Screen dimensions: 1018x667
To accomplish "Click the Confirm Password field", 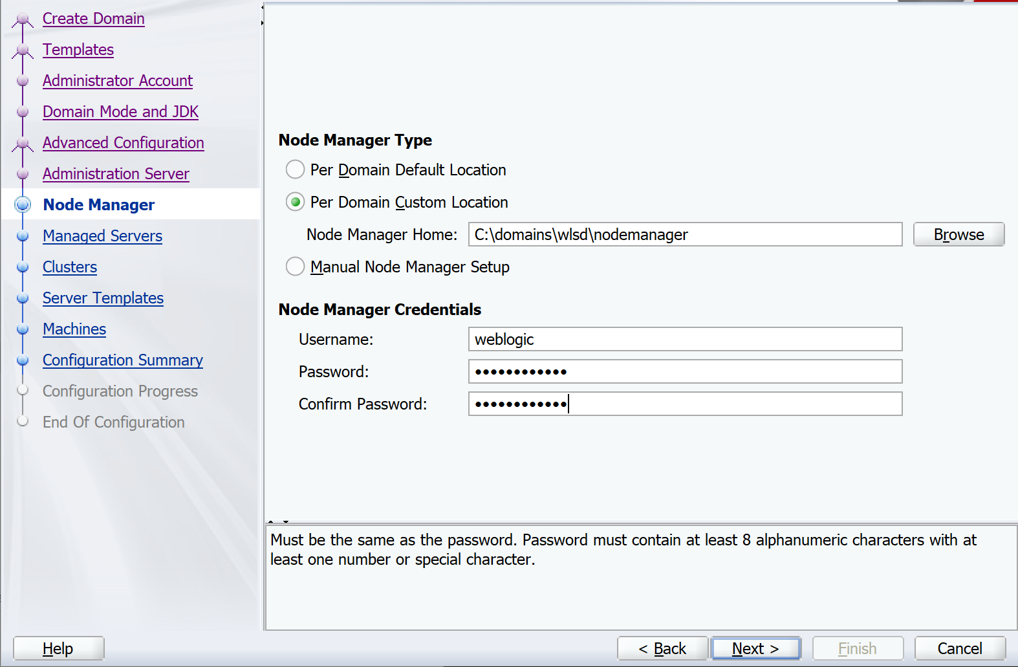I will tap(684, 404).
